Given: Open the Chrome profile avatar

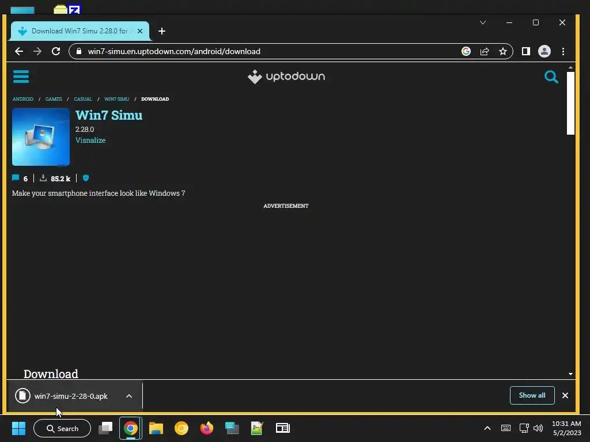Looking at the screenshot, I should click(x=544, y=51).
